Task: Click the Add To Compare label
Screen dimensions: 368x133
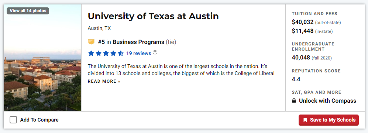Action: tap(39, 120)
